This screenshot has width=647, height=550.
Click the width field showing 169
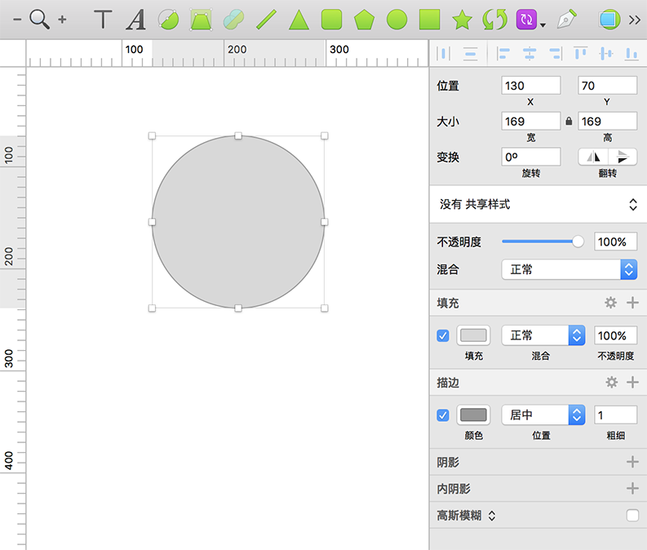pos(530,122)
